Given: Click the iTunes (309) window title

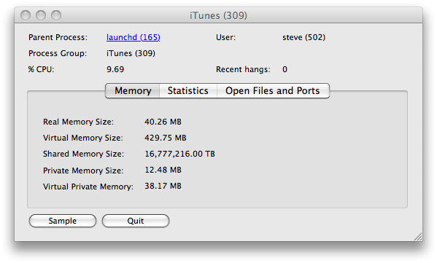Looking at the screenshot, I should [x=219, y=15].
